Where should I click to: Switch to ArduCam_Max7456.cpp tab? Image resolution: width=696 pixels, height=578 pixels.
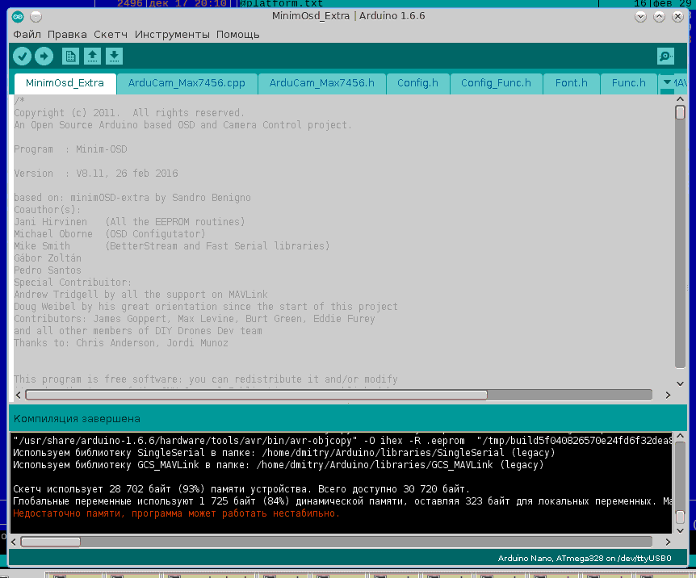pos(187,83)
